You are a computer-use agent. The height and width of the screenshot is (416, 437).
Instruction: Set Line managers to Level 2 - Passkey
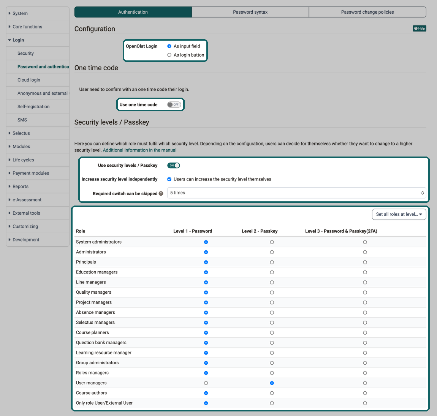click(x=272, y=282)
